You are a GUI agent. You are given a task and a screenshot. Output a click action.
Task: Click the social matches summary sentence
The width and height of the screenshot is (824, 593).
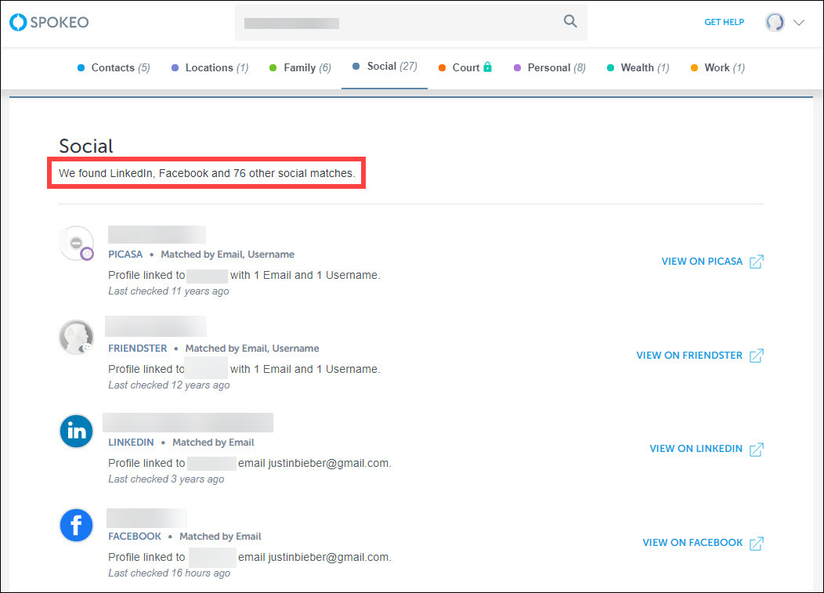(207, 173)
